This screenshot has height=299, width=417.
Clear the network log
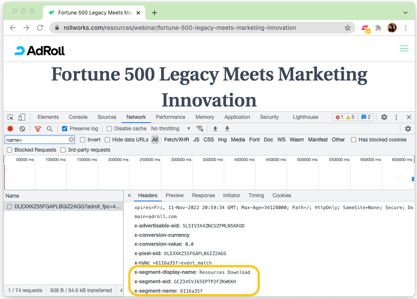[x=22, y=129]
